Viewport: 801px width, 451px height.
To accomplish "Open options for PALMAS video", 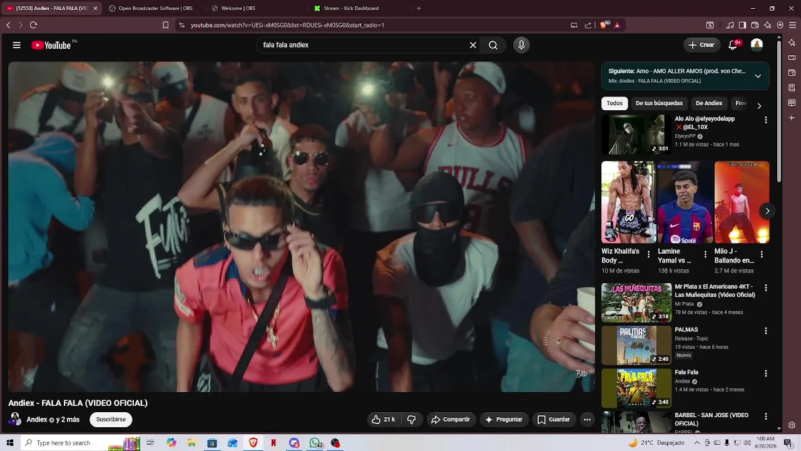I will [765, 331].
